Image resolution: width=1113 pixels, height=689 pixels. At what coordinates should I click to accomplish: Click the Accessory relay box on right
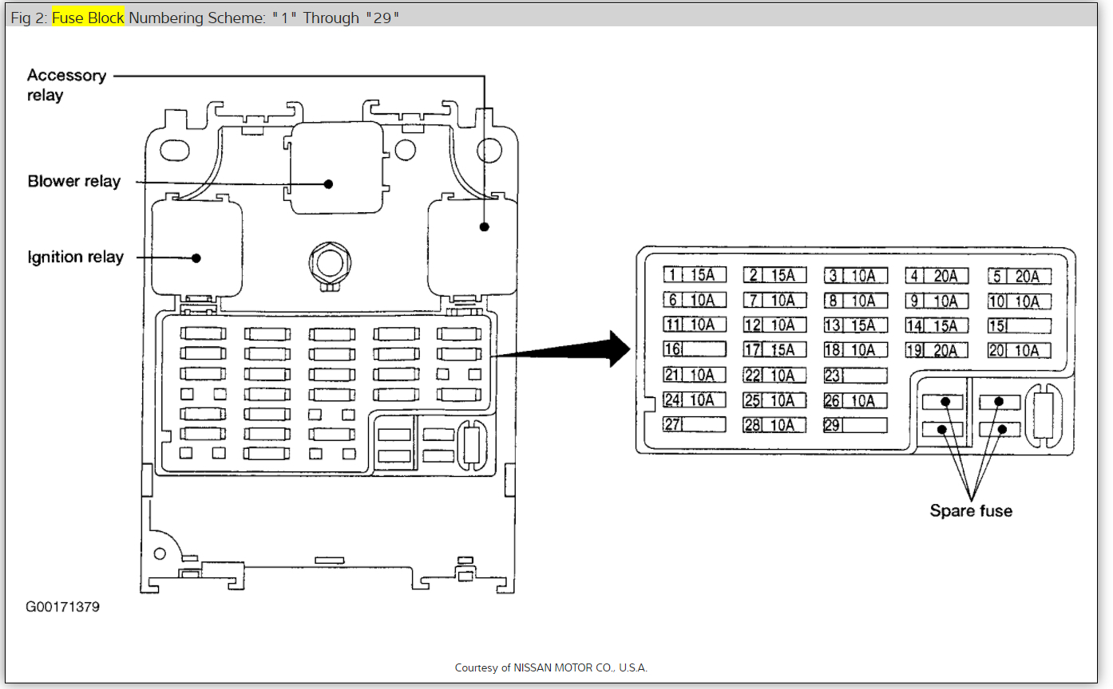click(x=473, y=246)
